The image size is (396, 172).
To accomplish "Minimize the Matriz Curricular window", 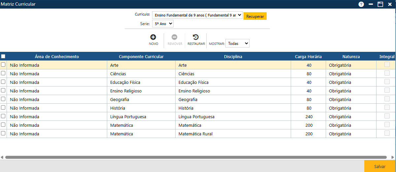I will (371, 4).
